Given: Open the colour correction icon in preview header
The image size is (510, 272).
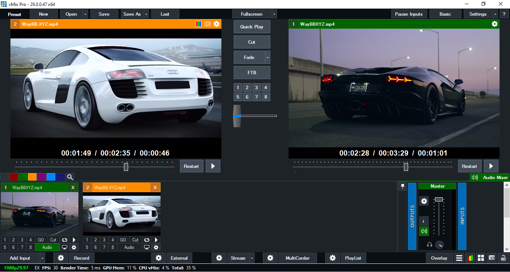Looking at the screenshot, I should 199,24.
